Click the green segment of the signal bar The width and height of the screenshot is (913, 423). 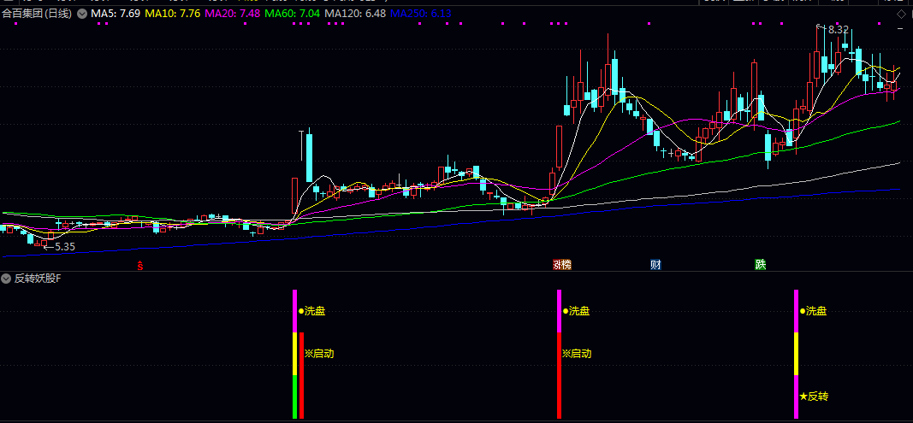tap(295, 397)
